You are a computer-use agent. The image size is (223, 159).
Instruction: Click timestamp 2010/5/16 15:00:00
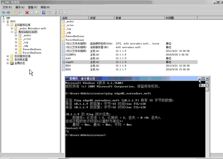[x=178, y=69]
